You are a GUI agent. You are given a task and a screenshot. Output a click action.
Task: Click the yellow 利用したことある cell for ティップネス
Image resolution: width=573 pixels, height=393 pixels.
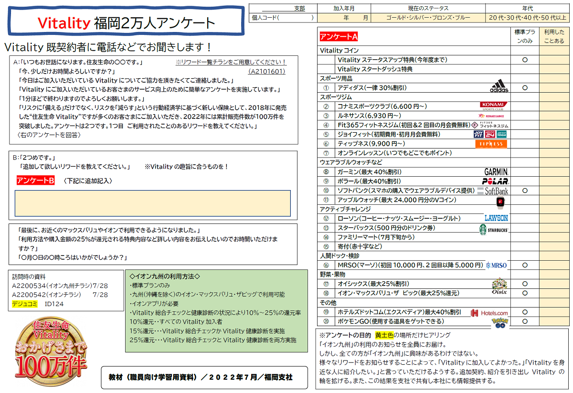(x=554, y=144)
